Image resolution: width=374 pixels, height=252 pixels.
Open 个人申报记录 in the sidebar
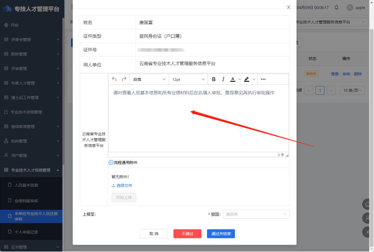pyautogui.click(x=26, y=232)
